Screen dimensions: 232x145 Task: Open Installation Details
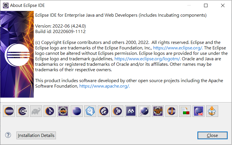click(36, 135)
